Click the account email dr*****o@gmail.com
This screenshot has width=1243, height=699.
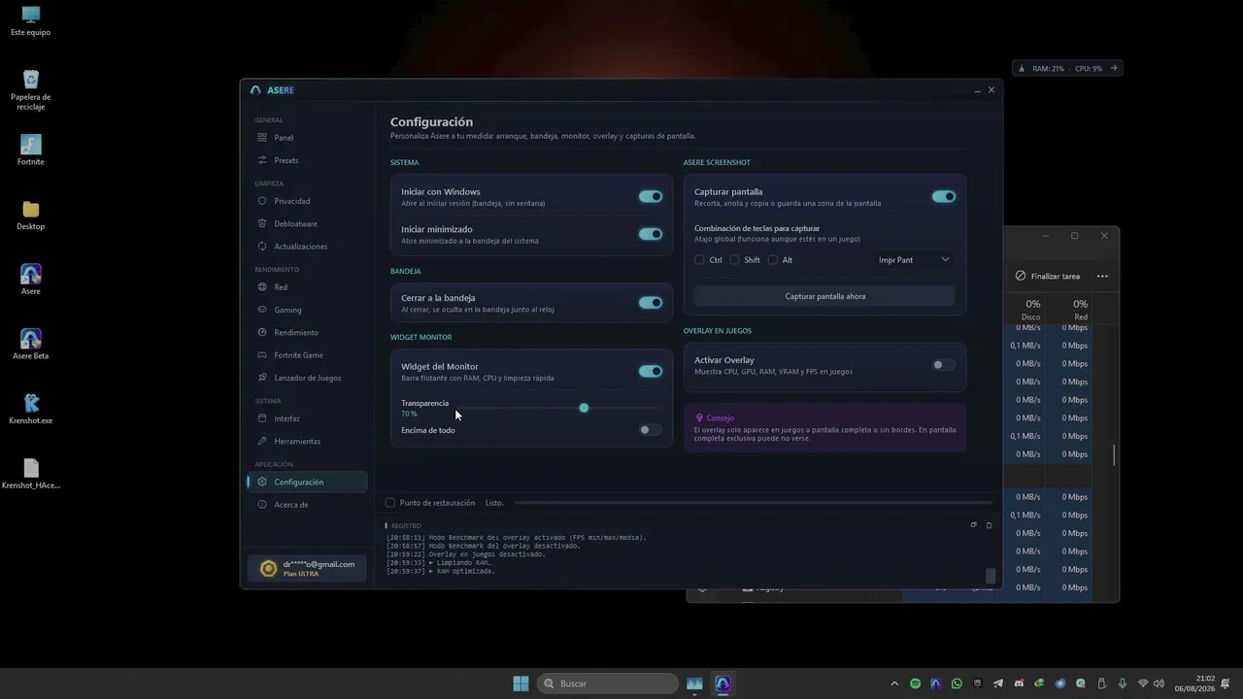[x=319, y=564]
